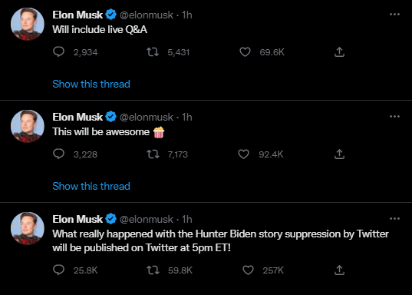Share the 'Will include live Q&A' tweet
This screenshot has height=295, width=412.
click(x=339, y=51)
